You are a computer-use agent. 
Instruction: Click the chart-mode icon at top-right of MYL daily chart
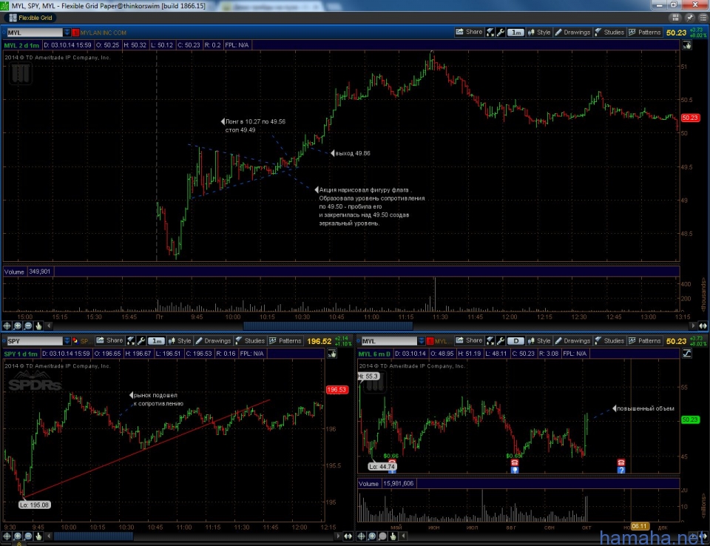(x=687, y=354)
